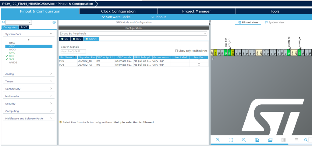312x147 pixels.
Task: Switch to System view
Action: (x=274, y=22)
